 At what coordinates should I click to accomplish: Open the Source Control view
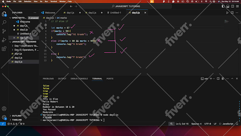coord(4,31)
